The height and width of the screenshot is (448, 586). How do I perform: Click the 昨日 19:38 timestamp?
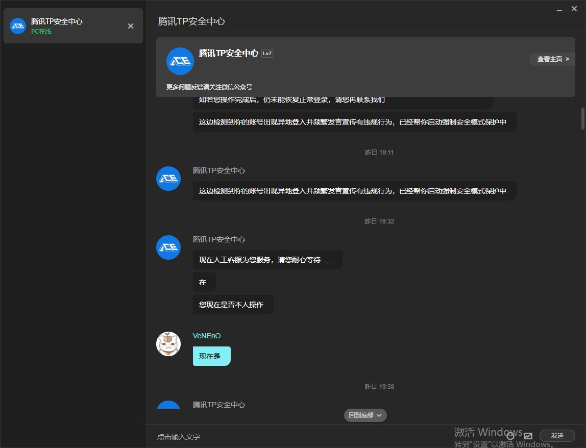pyautogui.click(x=379, y=387)
